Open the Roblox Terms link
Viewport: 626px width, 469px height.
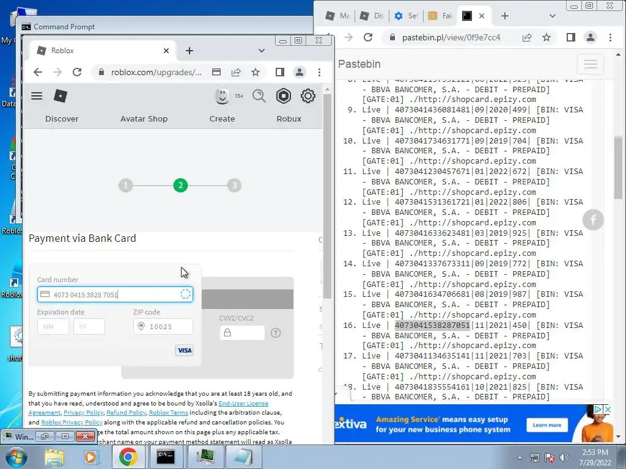(x=168, y=413)
